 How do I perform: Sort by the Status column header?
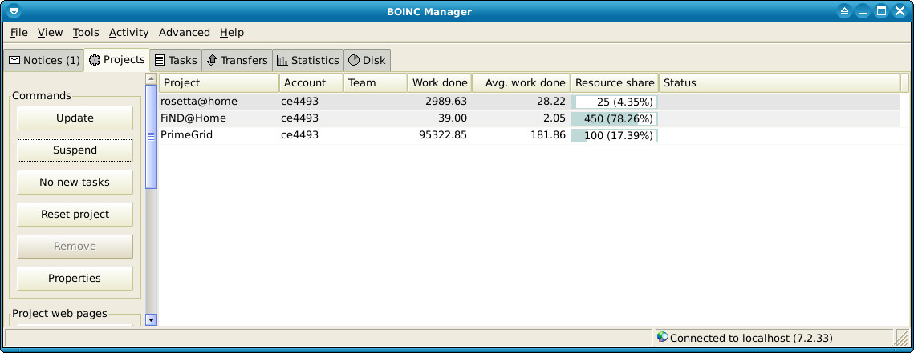pyautogui.click(x=779, y=82)
